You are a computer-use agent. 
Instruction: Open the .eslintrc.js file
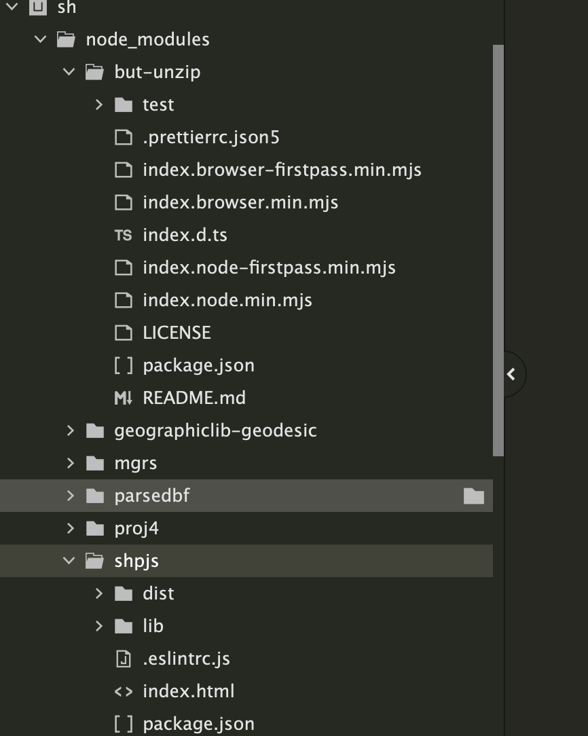pos(187,659)
